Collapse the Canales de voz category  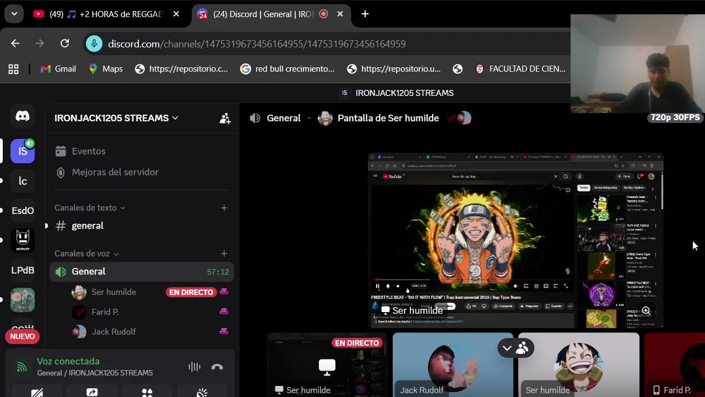coord(86,254)
